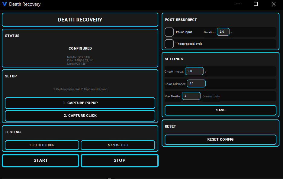Focus the Check Interval input field
The image size is (283, 179).
(x=194, y=71)
